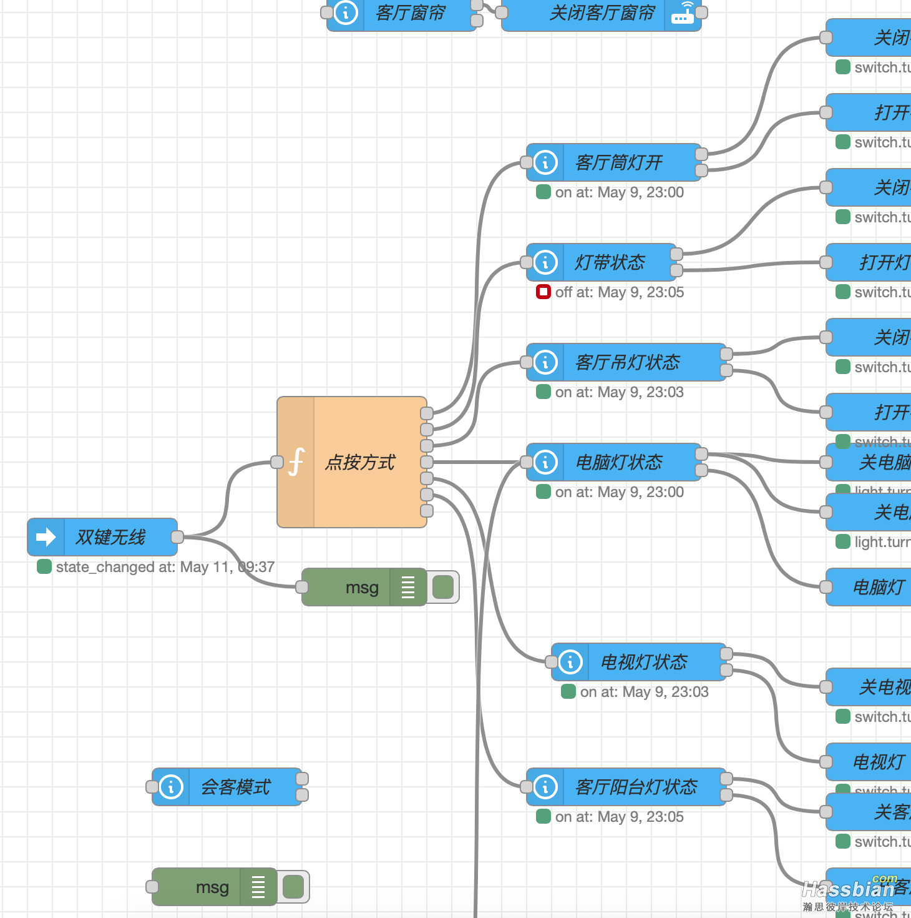
Task: Click the wireless router icon on 关闭客厅窗帘 node
Action: (683, 13)
